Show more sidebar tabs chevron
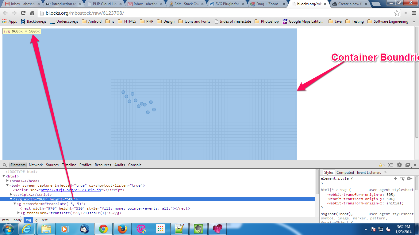Screen dimensions: 419x235 click(386, 172)
